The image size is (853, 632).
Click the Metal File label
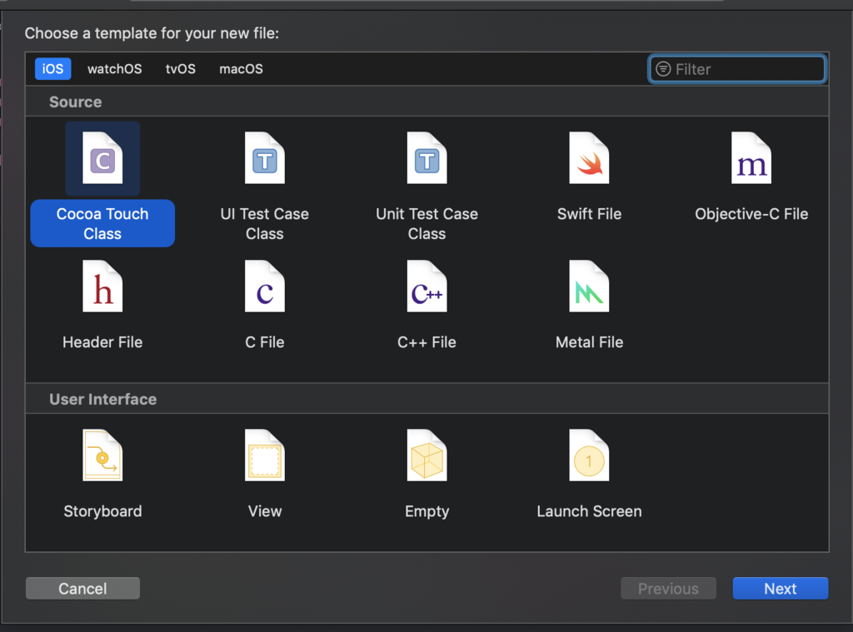[589, 342]
